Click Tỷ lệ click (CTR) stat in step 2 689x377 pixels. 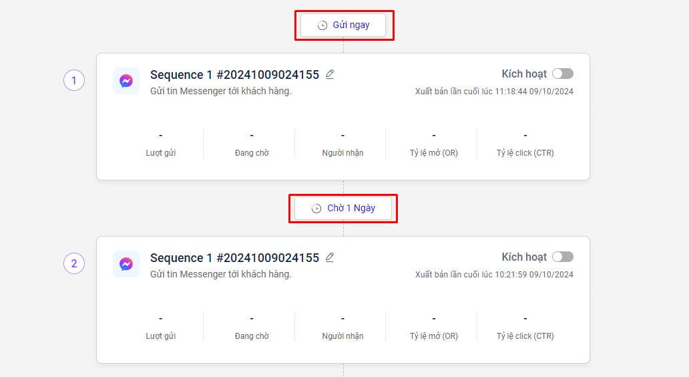point(525,328)
